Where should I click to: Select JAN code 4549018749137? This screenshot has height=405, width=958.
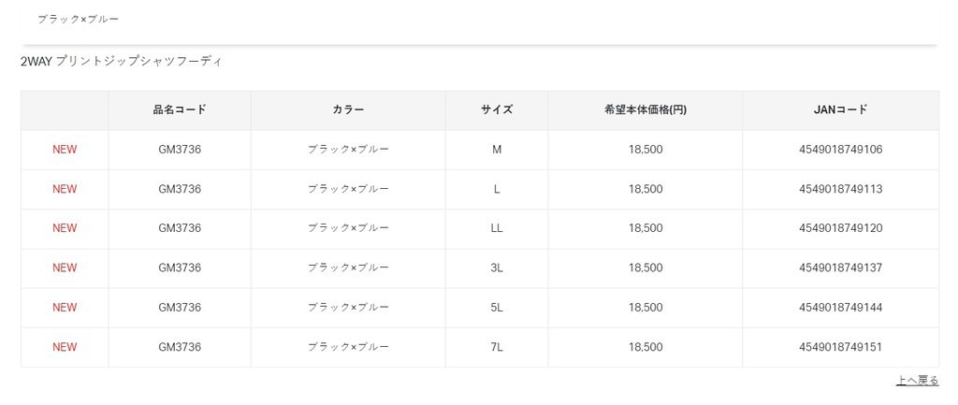(841, 268)
